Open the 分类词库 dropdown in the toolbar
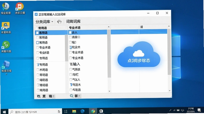This screenshot has width=204, height=114. click(x=44, y=22)
